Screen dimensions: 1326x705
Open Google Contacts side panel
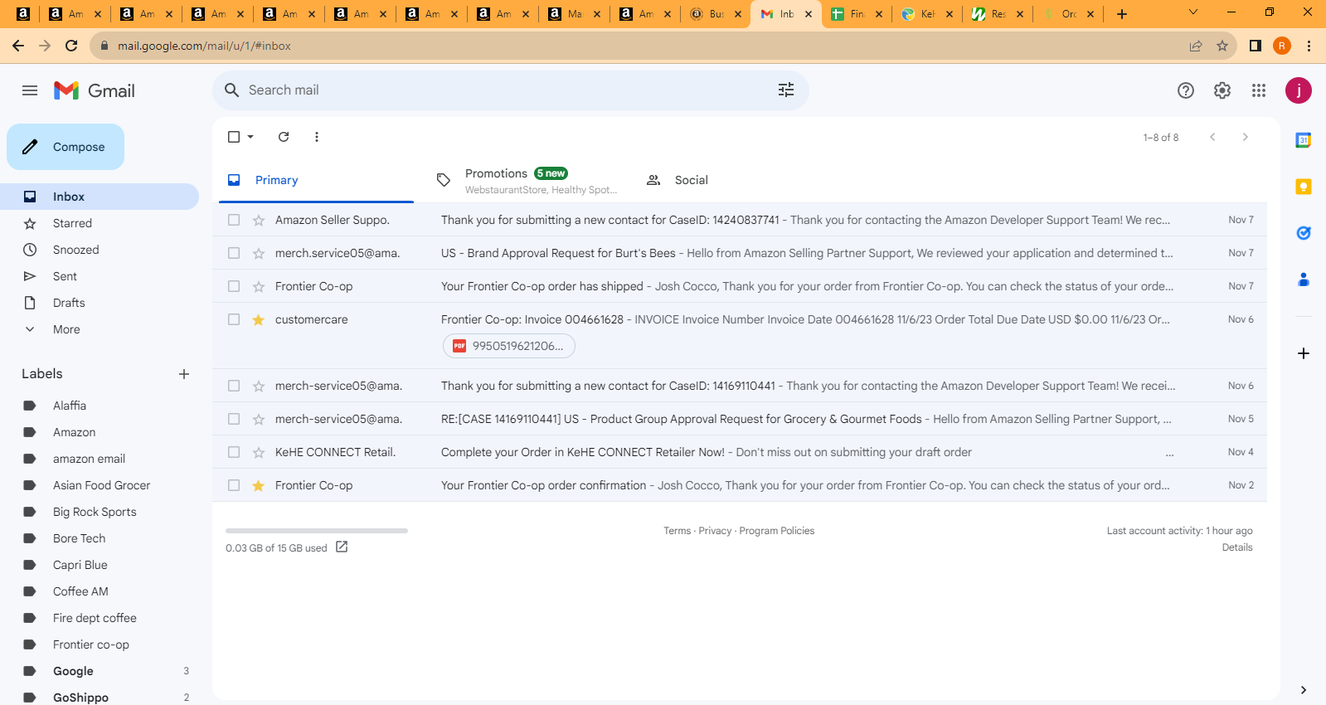click(1304, 280)
